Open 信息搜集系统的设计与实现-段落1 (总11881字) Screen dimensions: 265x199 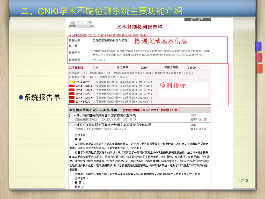[124, 82]
